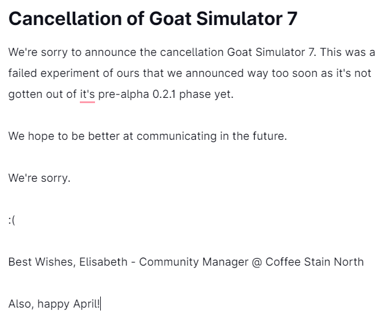Click the heading Cancellation of Goat Simulator 7

coord(153,19)
